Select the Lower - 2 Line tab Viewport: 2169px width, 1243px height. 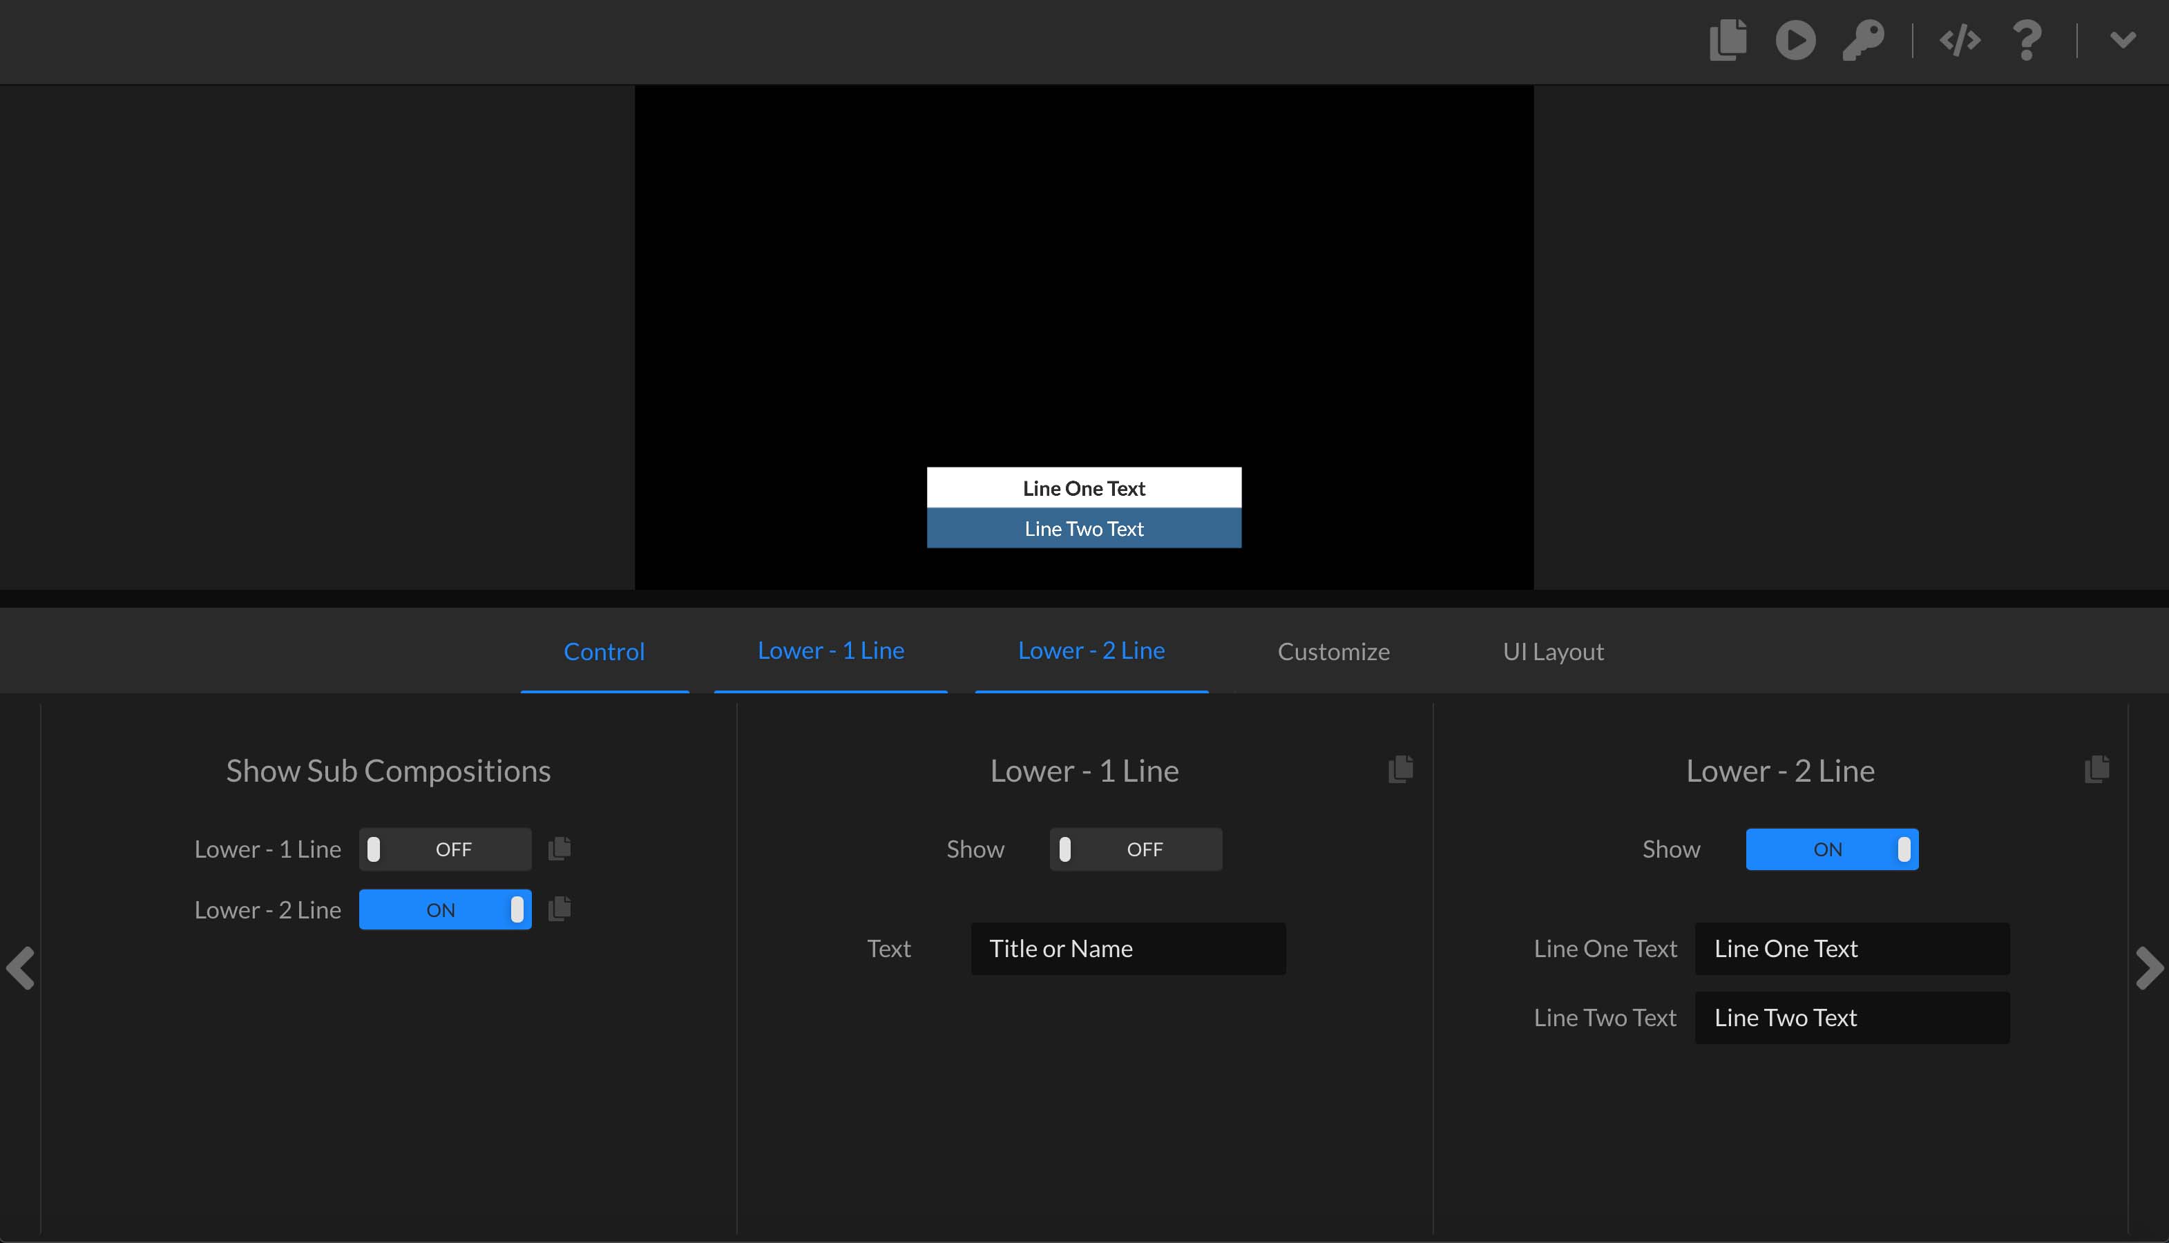point(1091,651)
